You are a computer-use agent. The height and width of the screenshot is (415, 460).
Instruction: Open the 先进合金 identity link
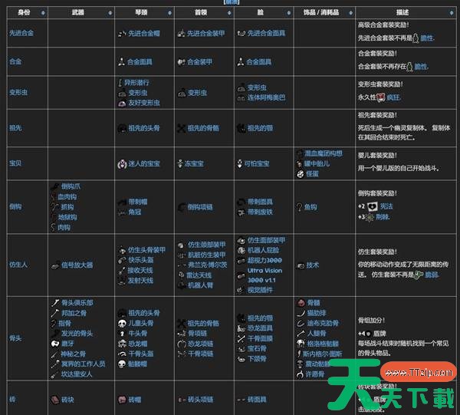21,33
